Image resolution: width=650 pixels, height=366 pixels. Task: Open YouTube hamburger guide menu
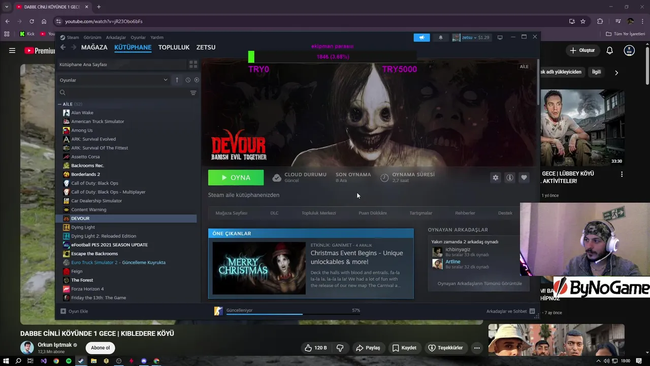click(x=12, y=50)
